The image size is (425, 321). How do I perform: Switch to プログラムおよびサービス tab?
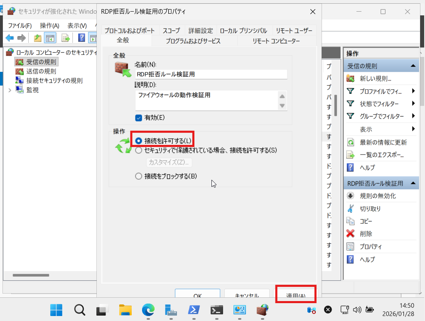pyautogui.click(x=193, y=41)
